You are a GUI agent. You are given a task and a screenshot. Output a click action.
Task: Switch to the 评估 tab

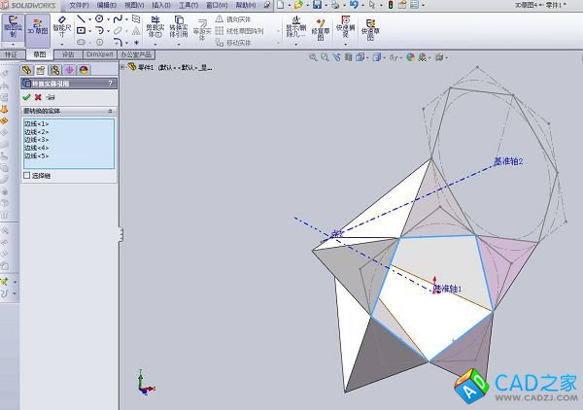pyautogui.click(x=68, y=54)
